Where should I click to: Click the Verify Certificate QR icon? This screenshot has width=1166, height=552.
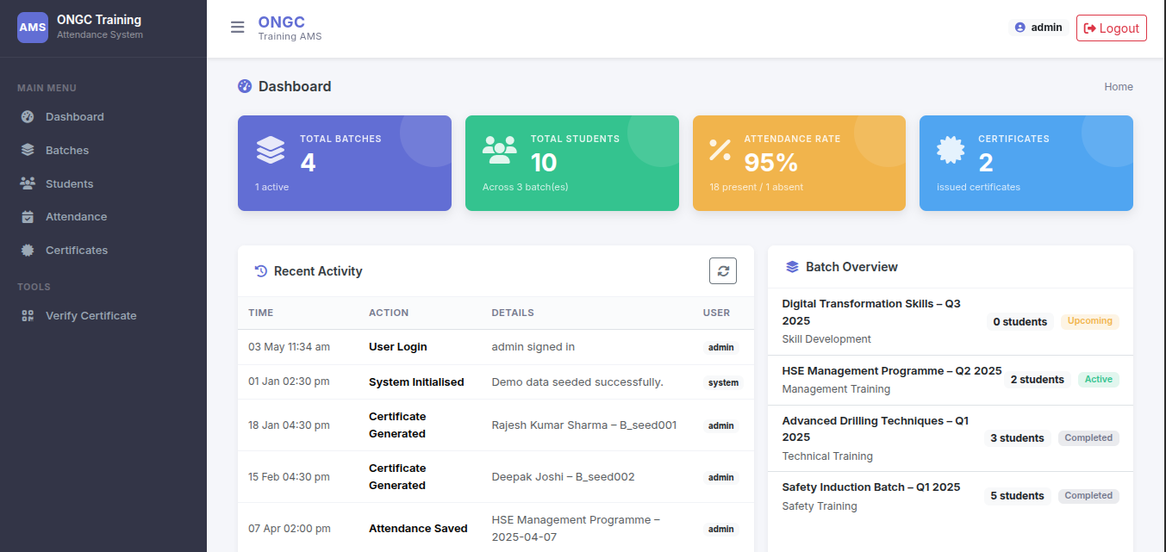(x=28, y=316)
